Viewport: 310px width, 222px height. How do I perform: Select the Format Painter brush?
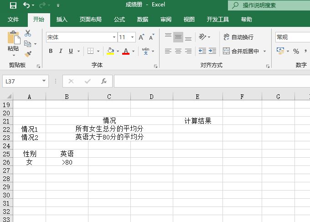pyautogui.click(x=28, y=54)
